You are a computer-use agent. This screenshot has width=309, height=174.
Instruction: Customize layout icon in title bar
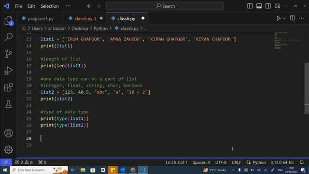tap(277, 6)
